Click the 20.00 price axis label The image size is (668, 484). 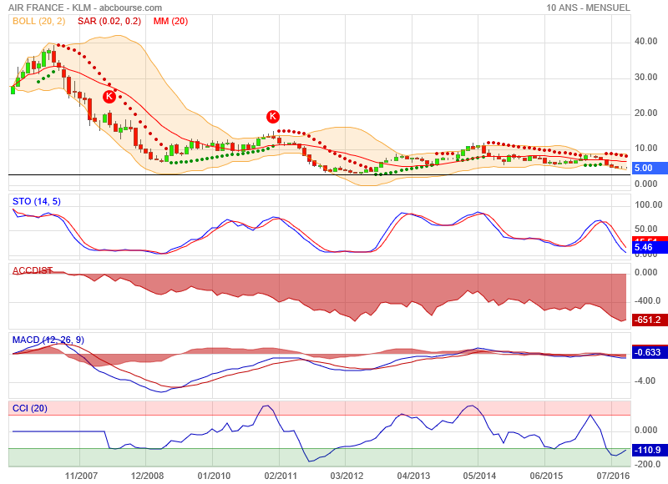[x=645, y=113]
